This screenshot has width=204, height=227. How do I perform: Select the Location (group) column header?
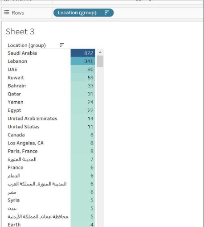coord(27,45)
